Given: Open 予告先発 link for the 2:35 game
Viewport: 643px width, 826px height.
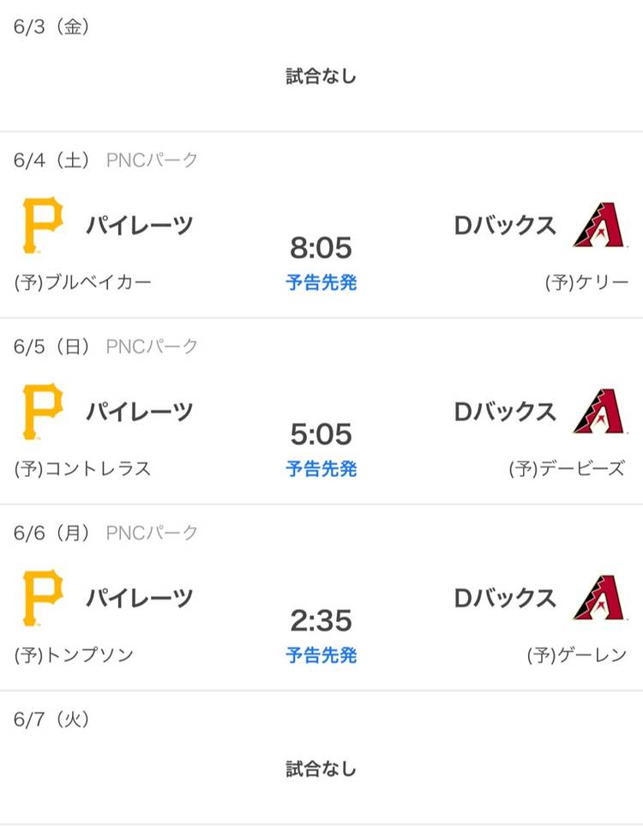Looking at the screenshot, I should 321,656.
